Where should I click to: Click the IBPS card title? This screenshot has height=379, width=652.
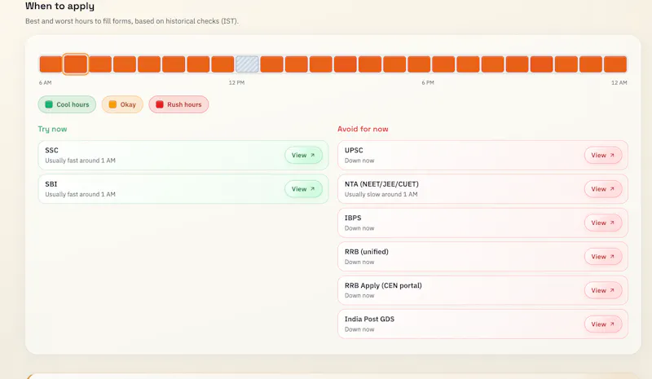coord(353,218)
